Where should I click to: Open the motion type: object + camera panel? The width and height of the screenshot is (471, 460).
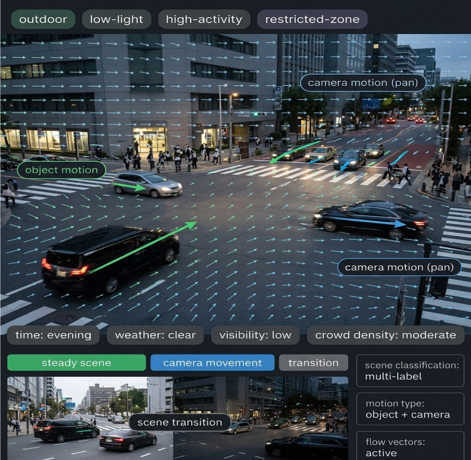tap(410, 409)
